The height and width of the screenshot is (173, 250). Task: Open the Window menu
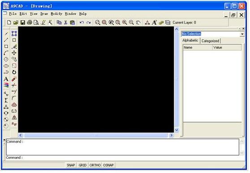(70, 14)
